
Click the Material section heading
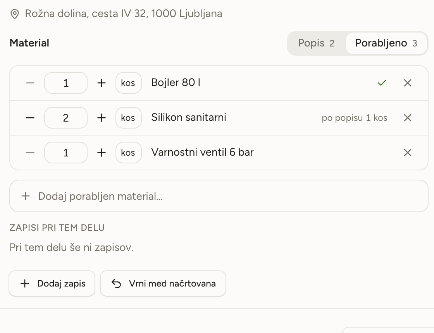pyautogui.click(x=29, y=43)
